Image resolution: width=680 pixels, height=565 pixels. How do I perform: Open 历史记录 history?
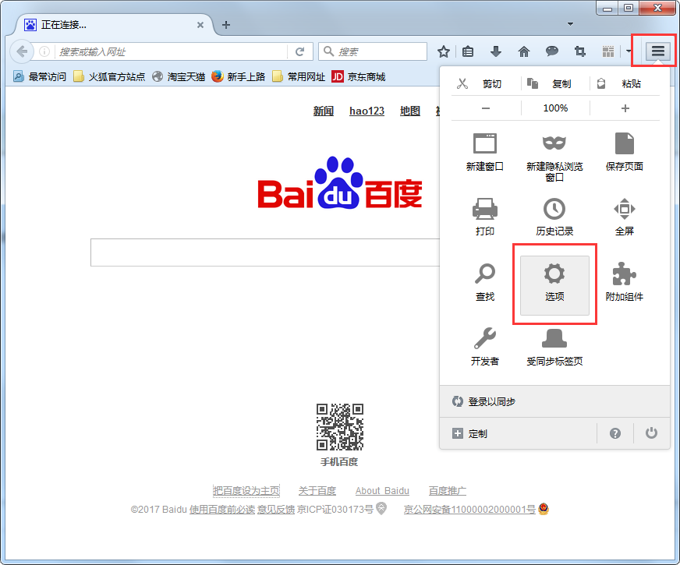(554, 217)
